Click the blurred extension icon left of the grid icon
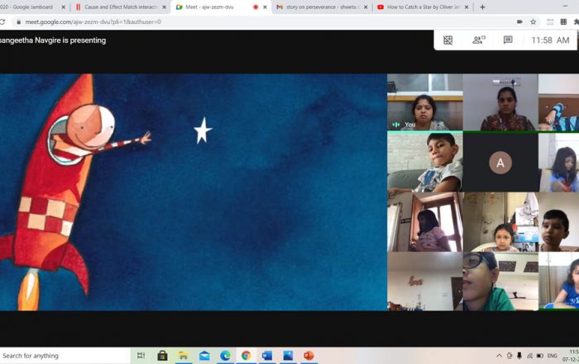Screen dimensions: 579x364 [x=550, y=22]
